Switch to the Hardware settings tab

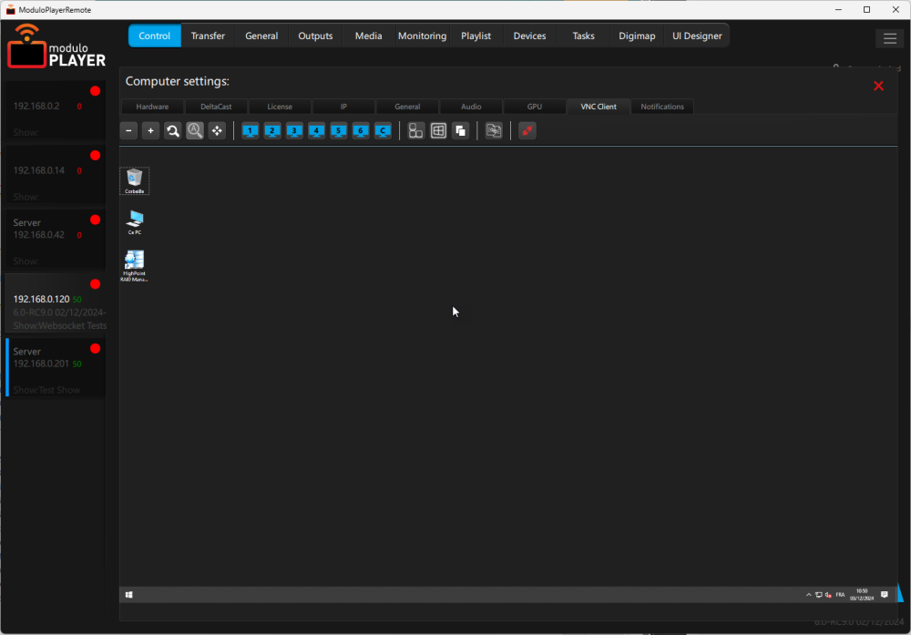point(152,107)
